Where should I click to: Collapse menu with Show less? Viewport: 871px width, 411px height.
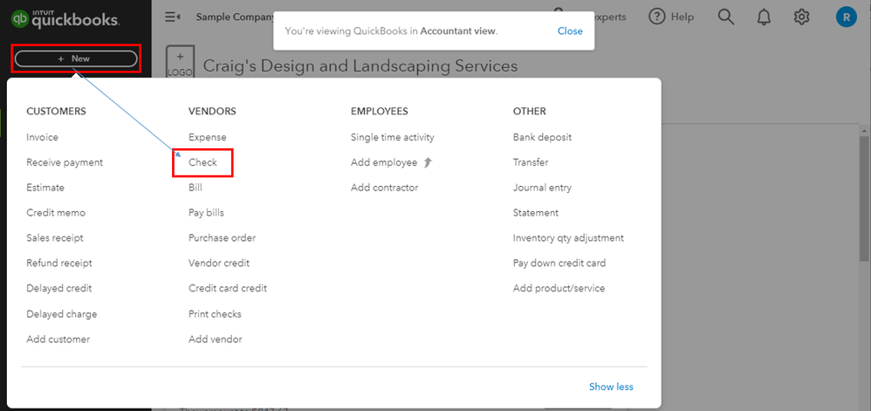coord(611,387)
